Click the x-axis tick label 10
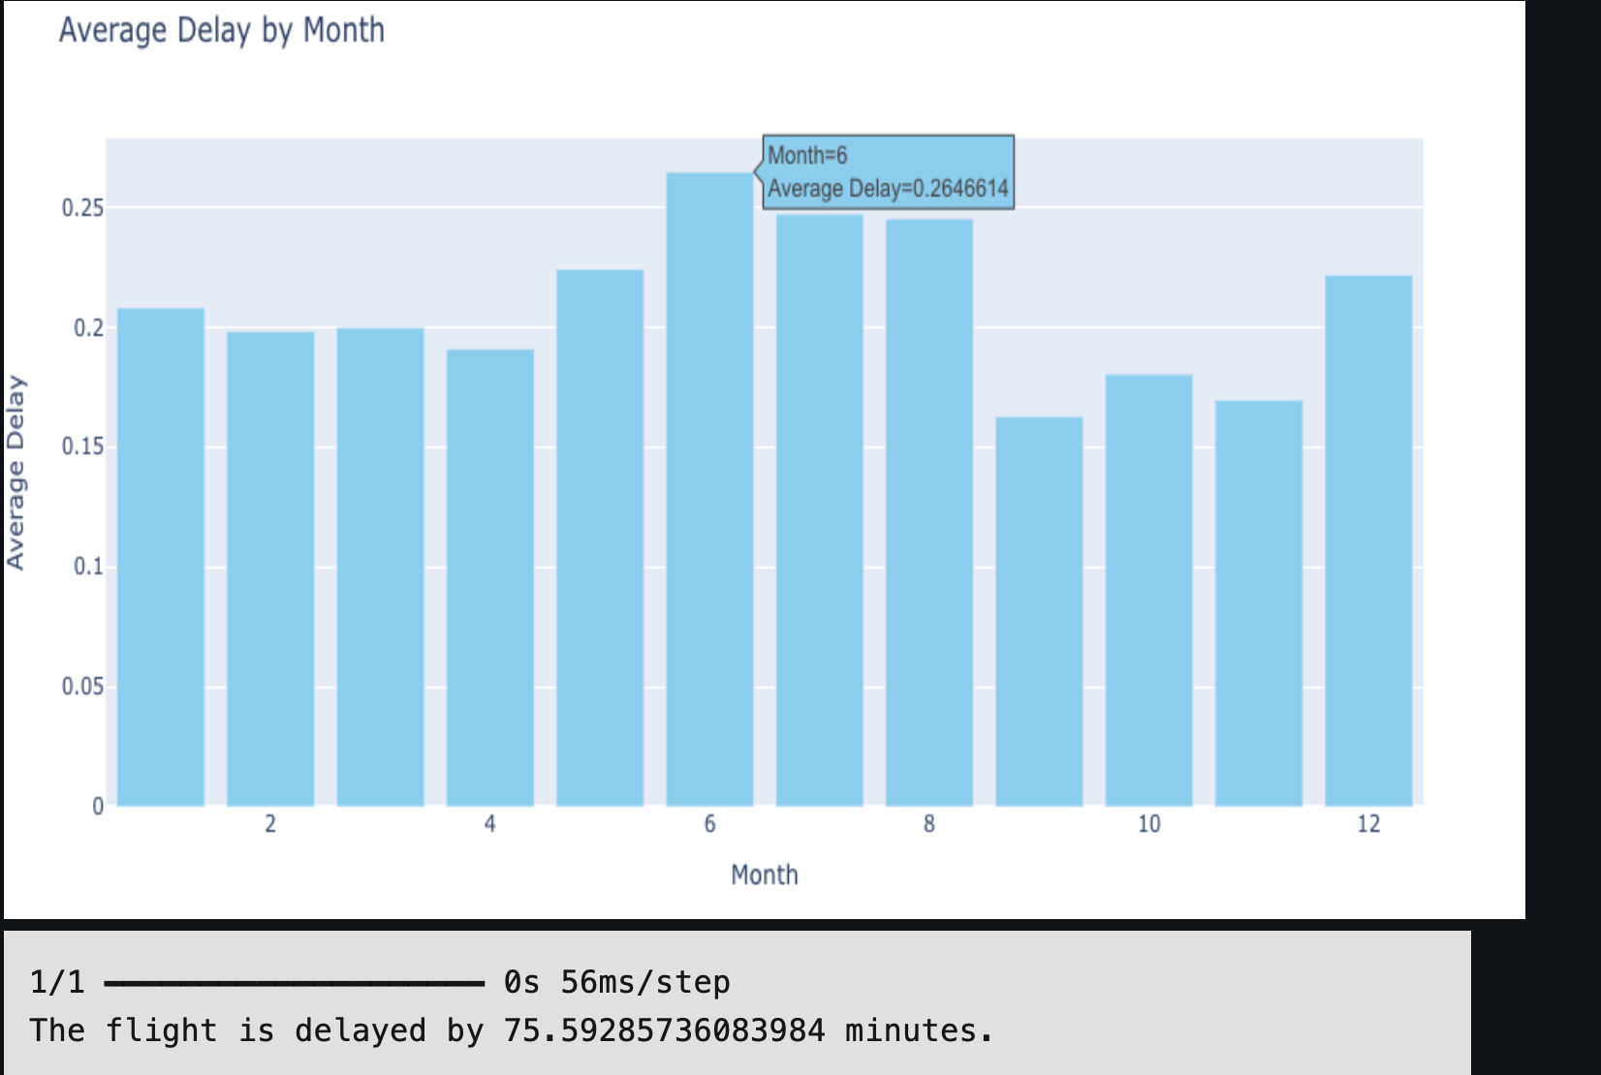Screen dimensions: 1601x1075 pyautogui.click(x=1148, y=824)
